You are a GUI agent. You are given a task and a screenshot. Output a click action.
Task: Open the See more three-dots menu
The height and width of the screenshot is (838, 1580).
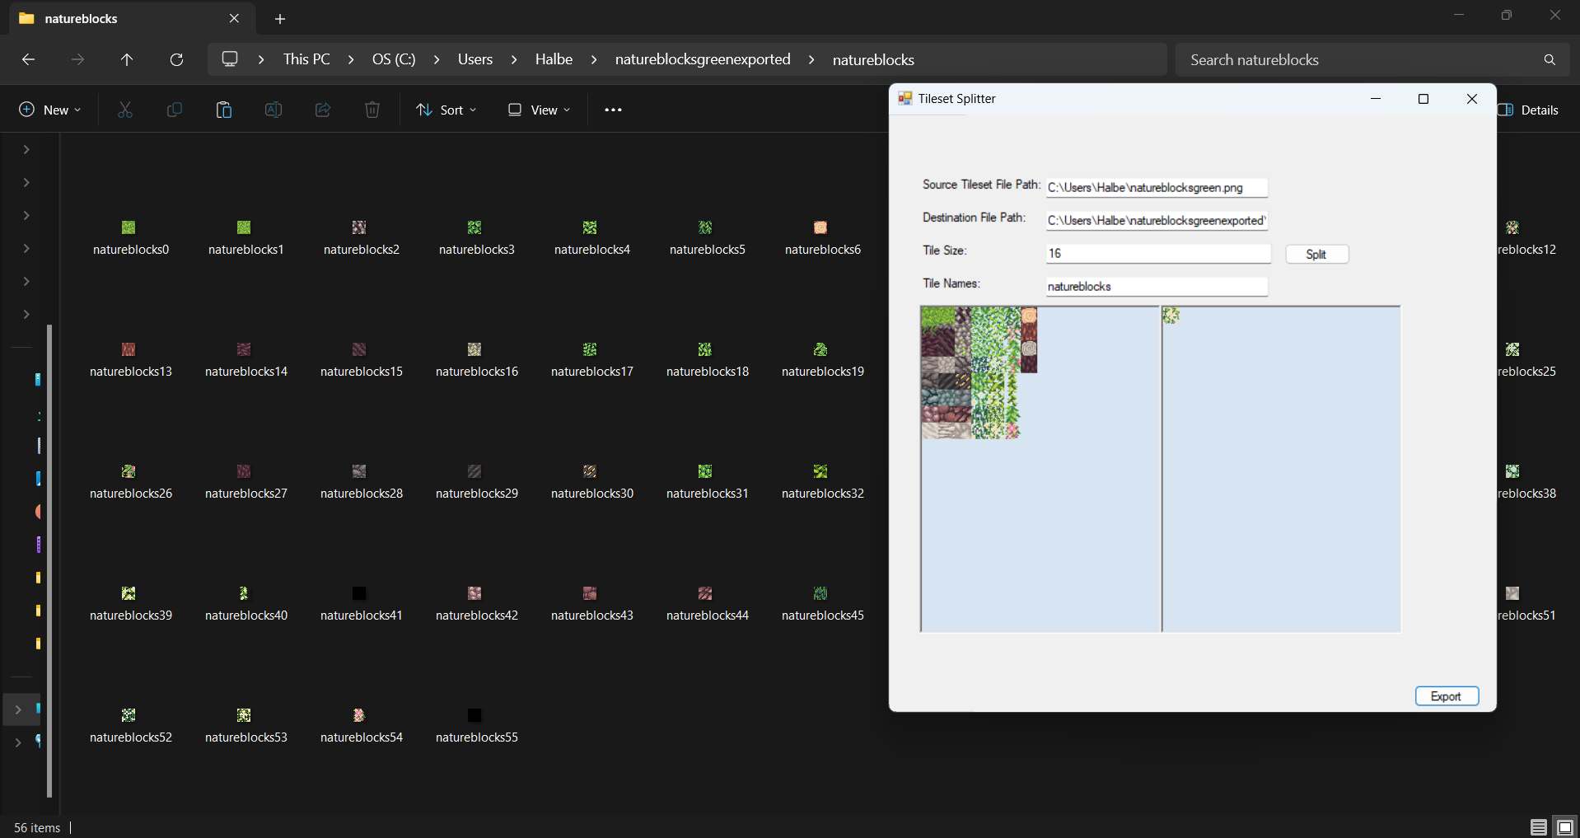tap(613, 110)
